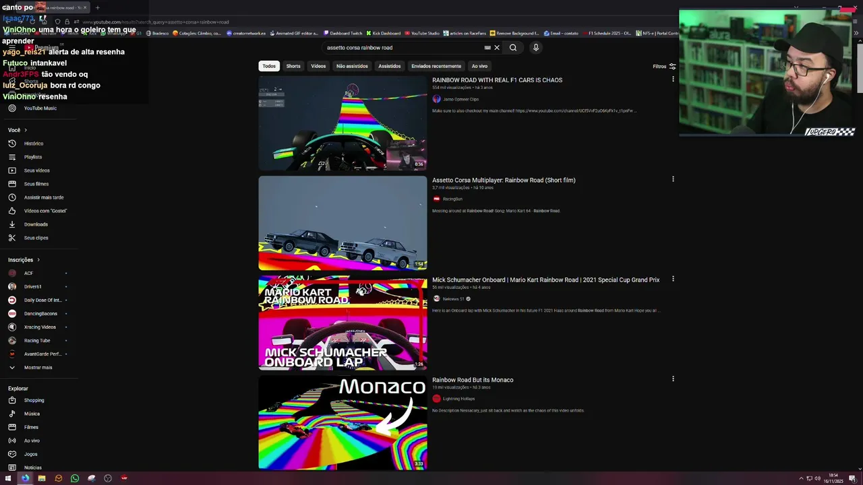
Task: Play the Mick Schumacher Onboard Lap thumbnail
Action: (x=343, y=323)
